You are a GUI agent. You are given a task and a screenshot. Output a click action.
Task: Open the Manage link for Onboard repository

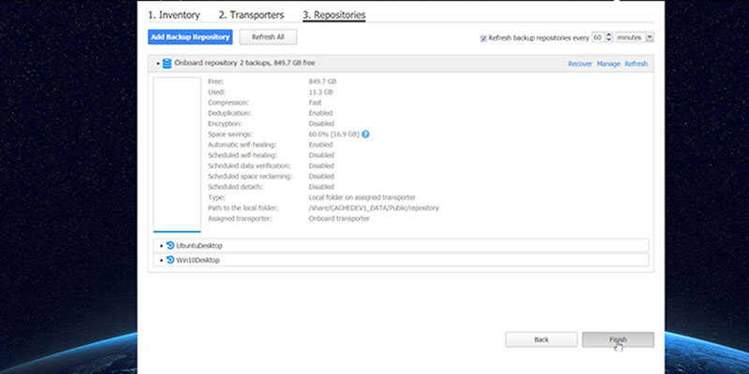tap(609, 64)
